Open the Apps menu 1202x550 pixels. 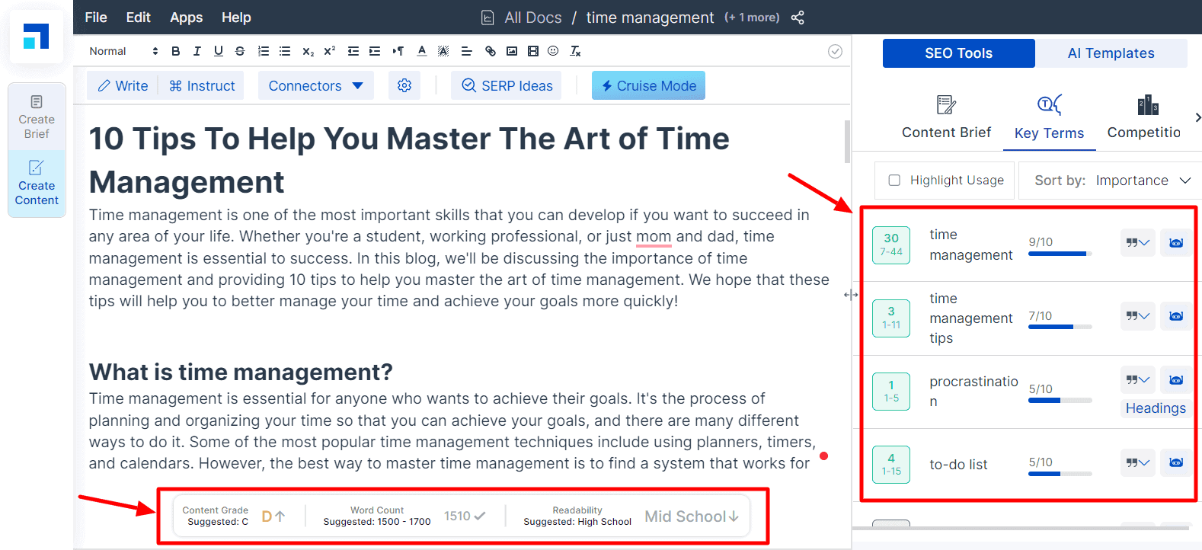(186, 18)
